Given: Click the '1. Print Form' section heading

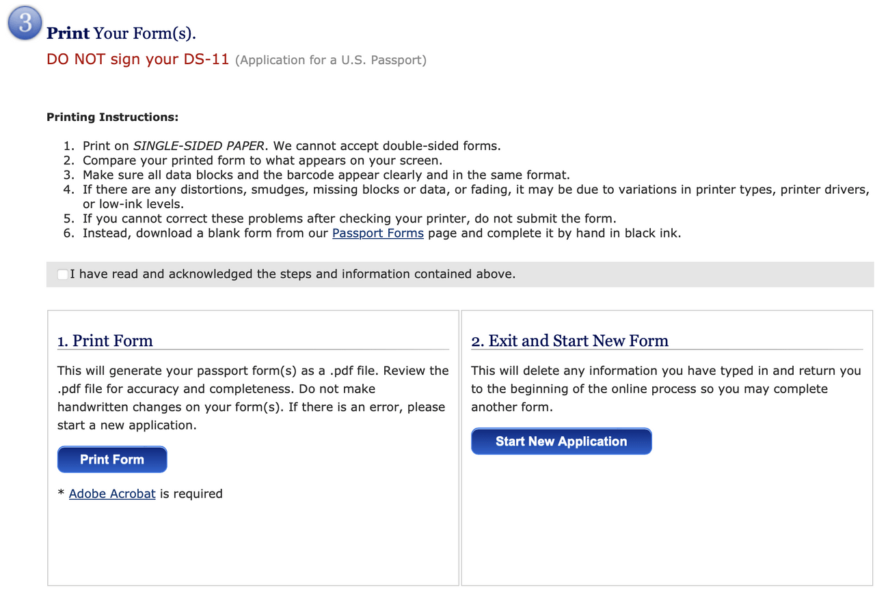Looking at the screenshot, I should pyautogui.click(x=105, y=341).
